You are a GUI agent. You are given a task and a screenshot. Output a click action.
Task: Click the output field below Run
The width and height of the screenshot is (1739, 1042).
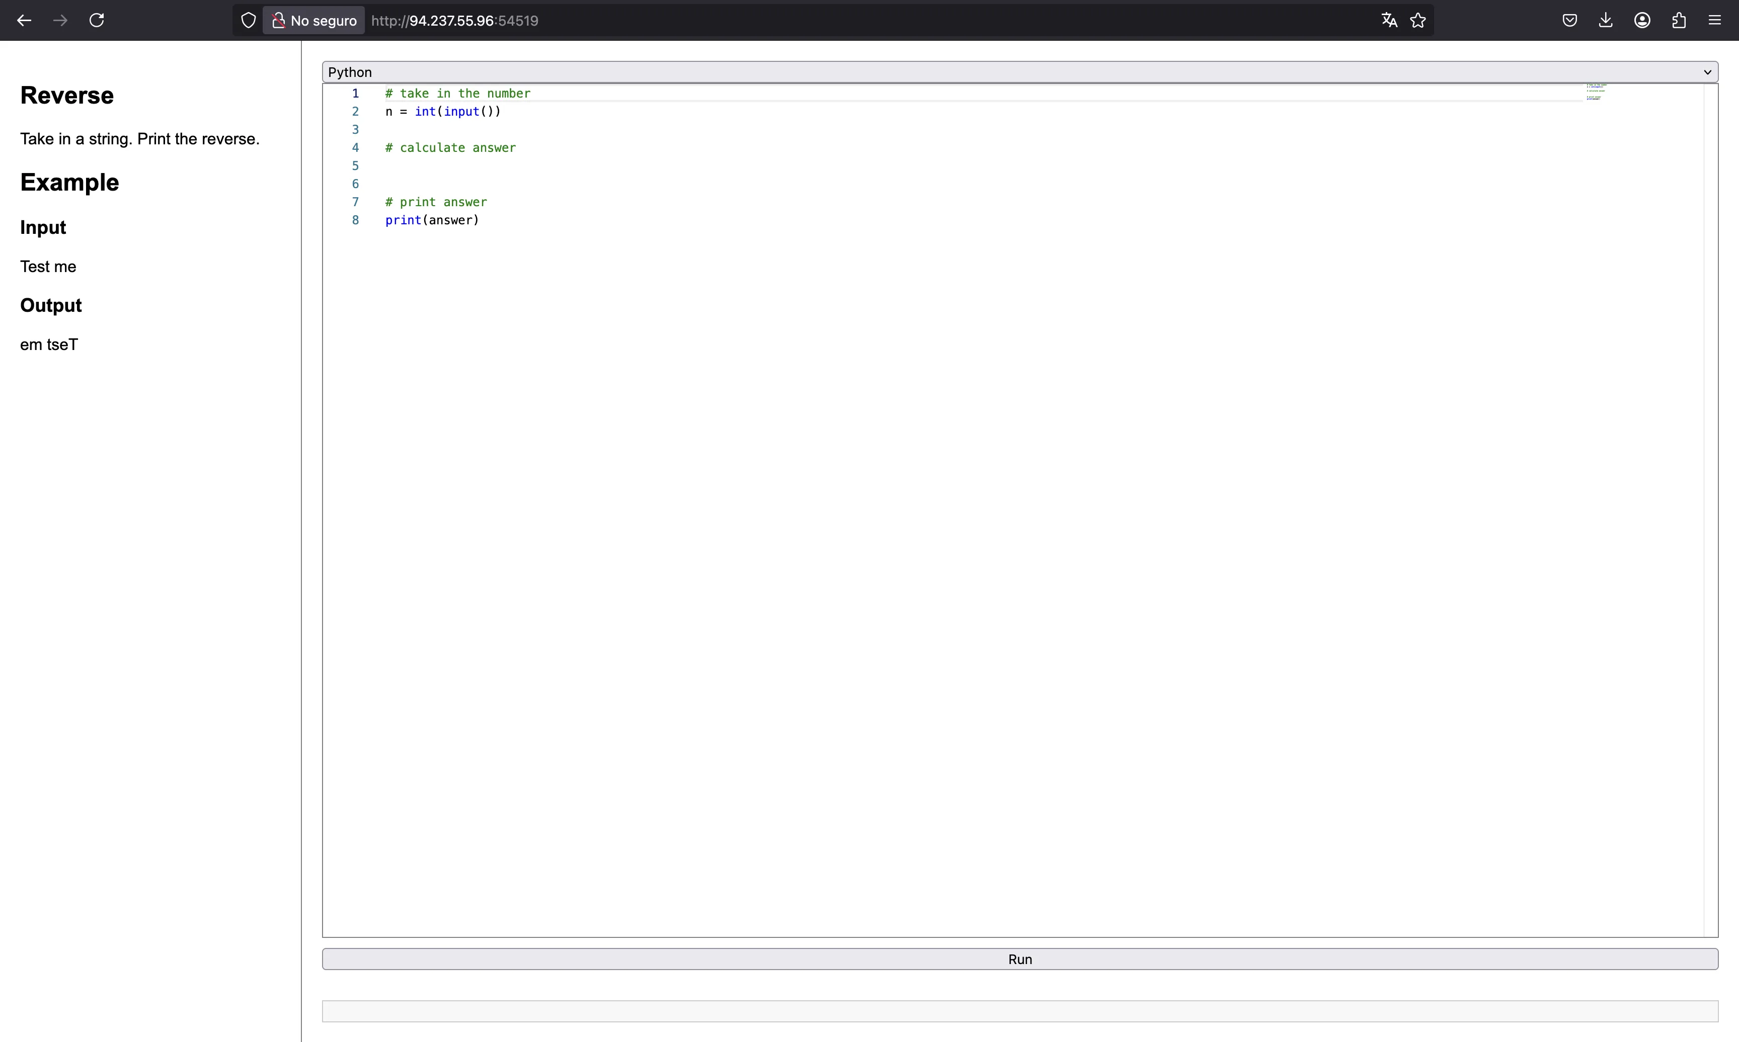[1020, 1011]
